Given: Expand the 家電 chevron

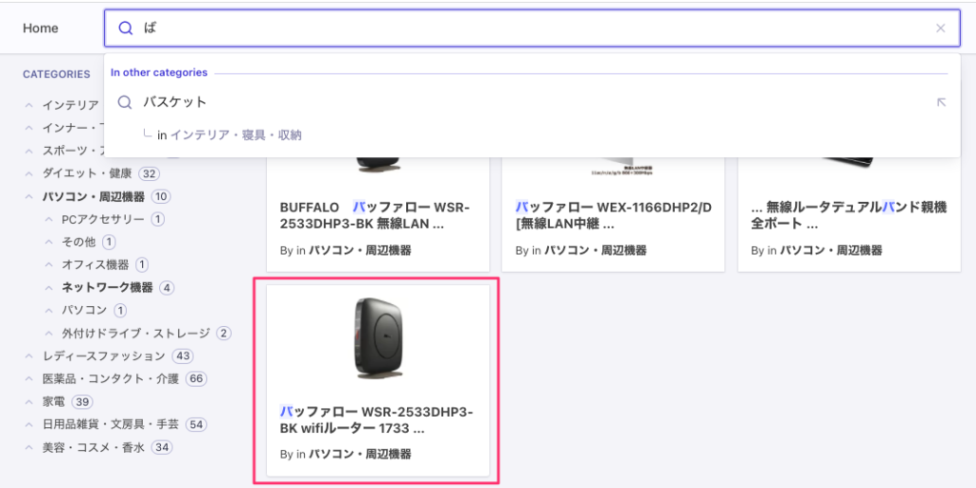Looking at the screenshot, I should tap(29, 401).
